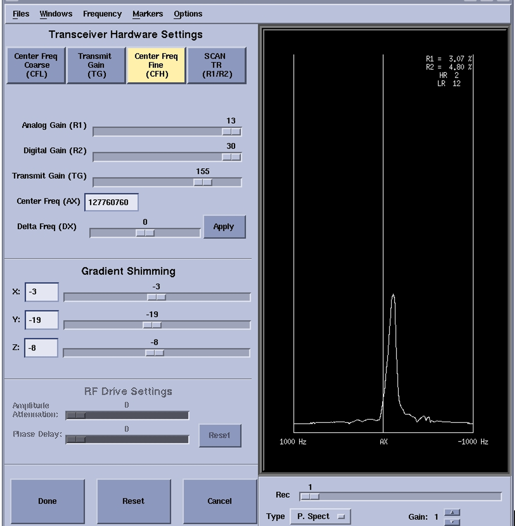
Task: Open the Options menu
Action: pyautogui.click(x=188, y=14)
